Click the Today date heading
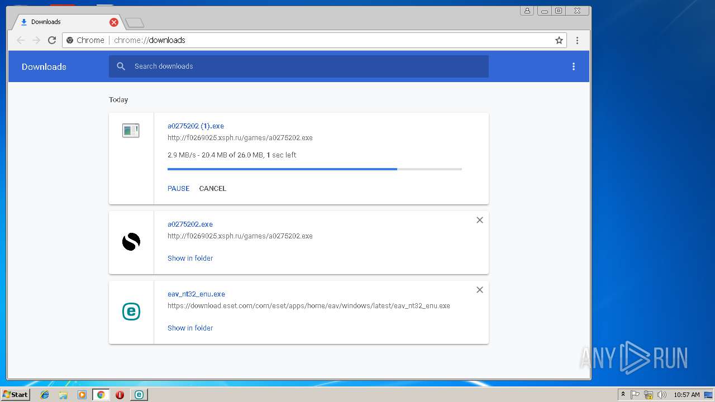The image size is (715, 402). pos(118,100)
